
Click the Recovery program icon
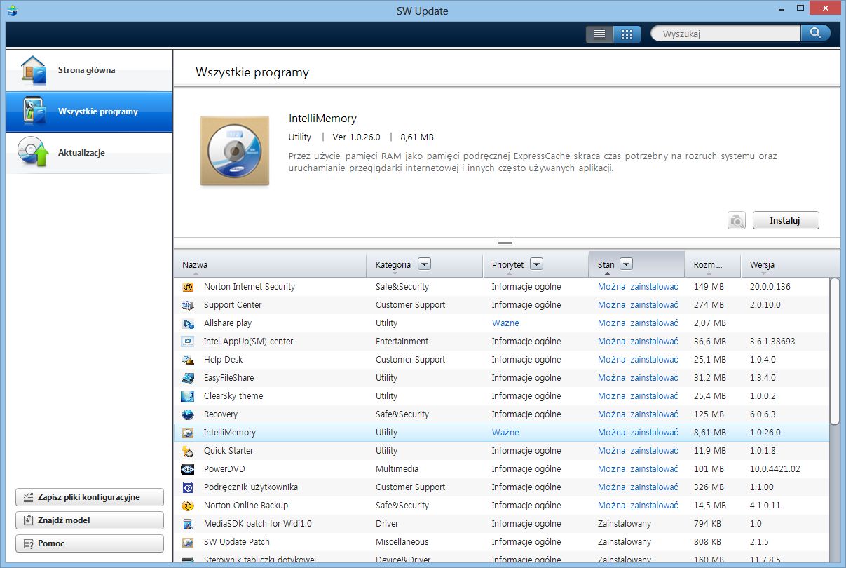[x=188, y=414]
